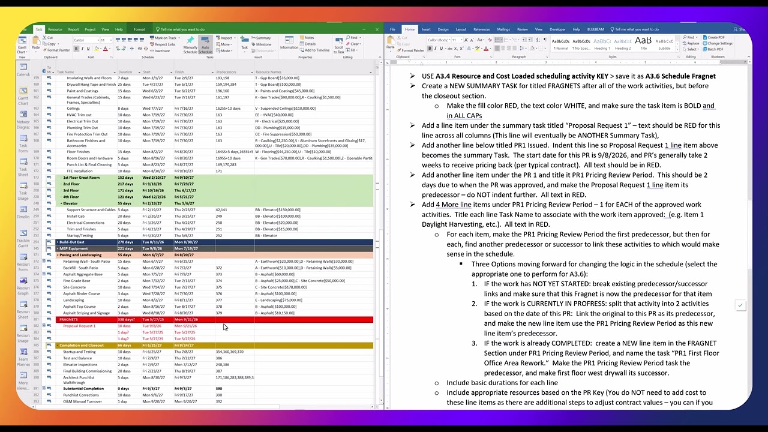Toggle Italic in the Word ribbon

[x=435, y=49]
